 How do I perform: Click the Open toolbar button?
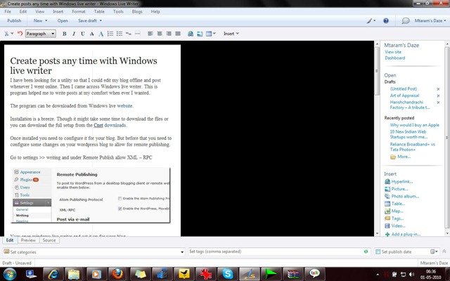(63, 20)
